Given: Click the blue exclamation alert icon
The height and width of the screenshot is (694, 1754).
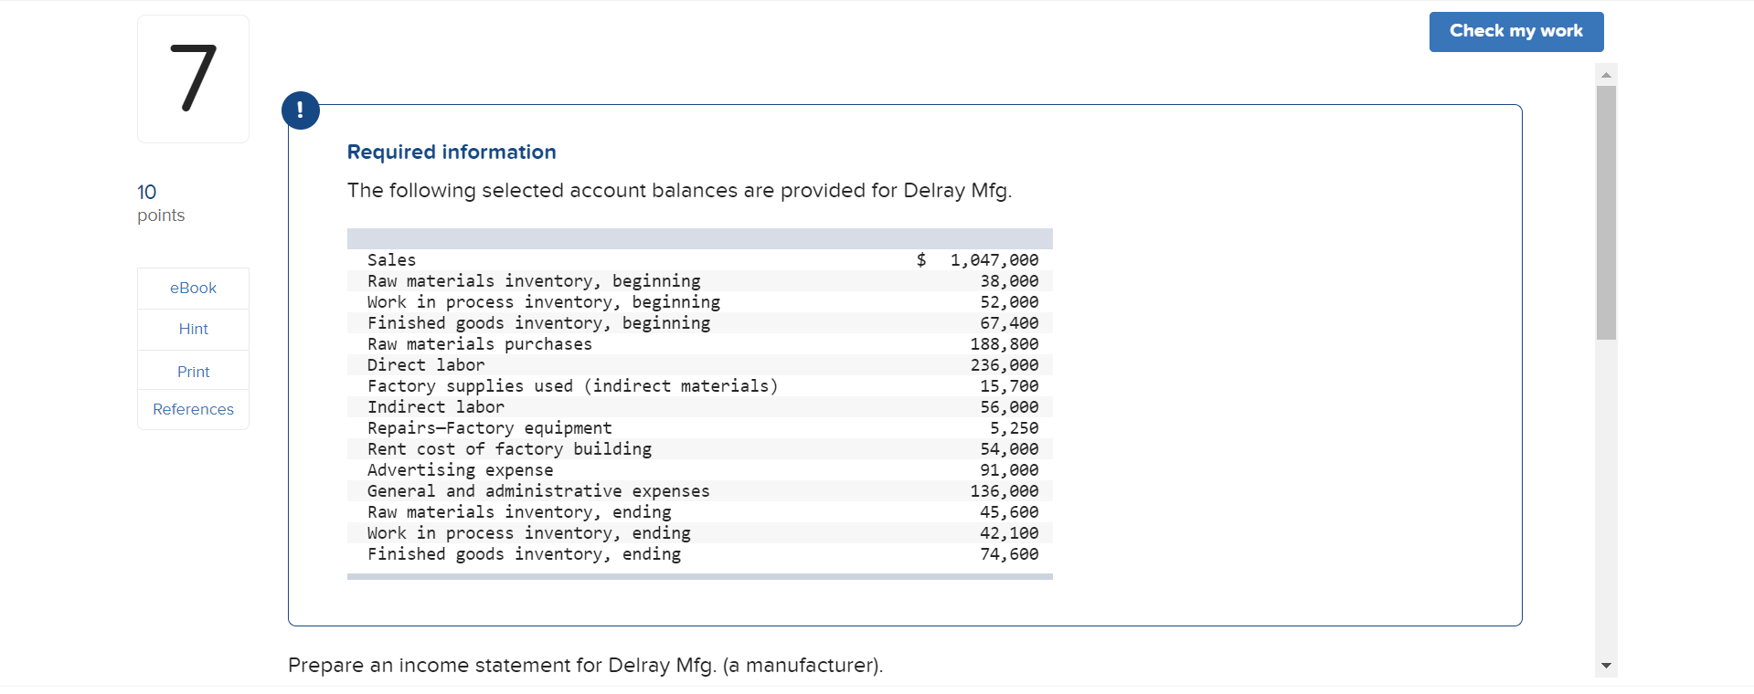Looking at the screenshot, I should point(301,110).
